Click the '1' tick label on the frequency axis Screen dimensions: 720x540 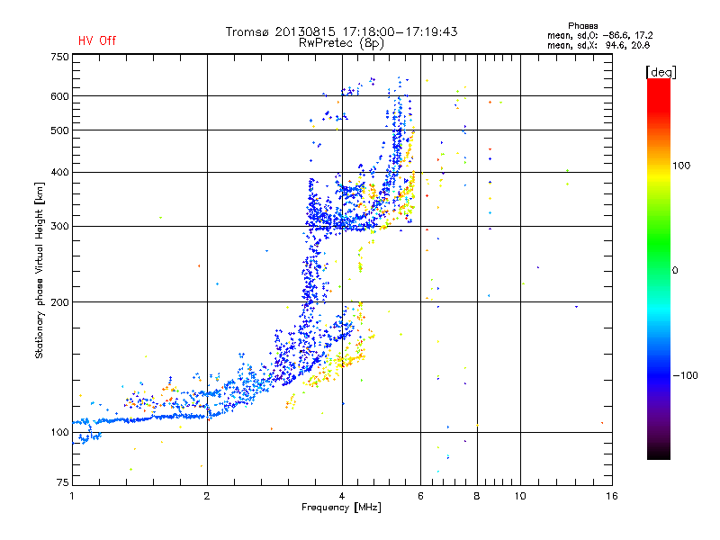[x=72, y=496]
